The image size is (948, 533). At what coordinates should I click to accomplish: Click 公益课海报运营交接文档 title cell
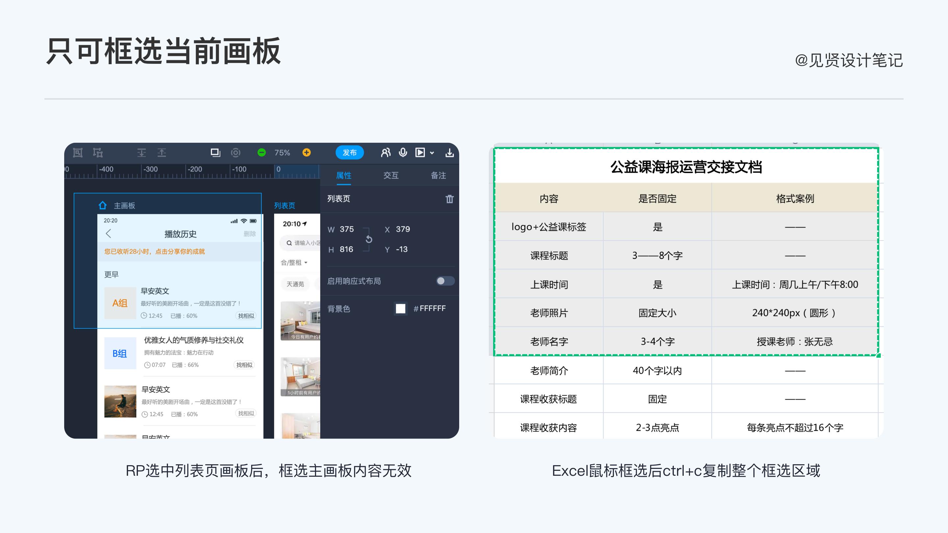(686, 167)
